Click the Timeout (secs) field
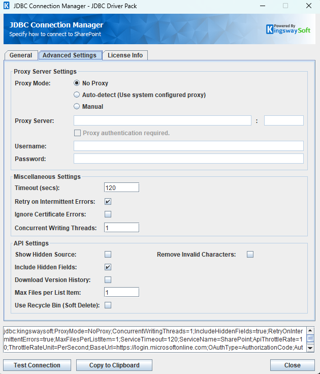 coord(121,188)
